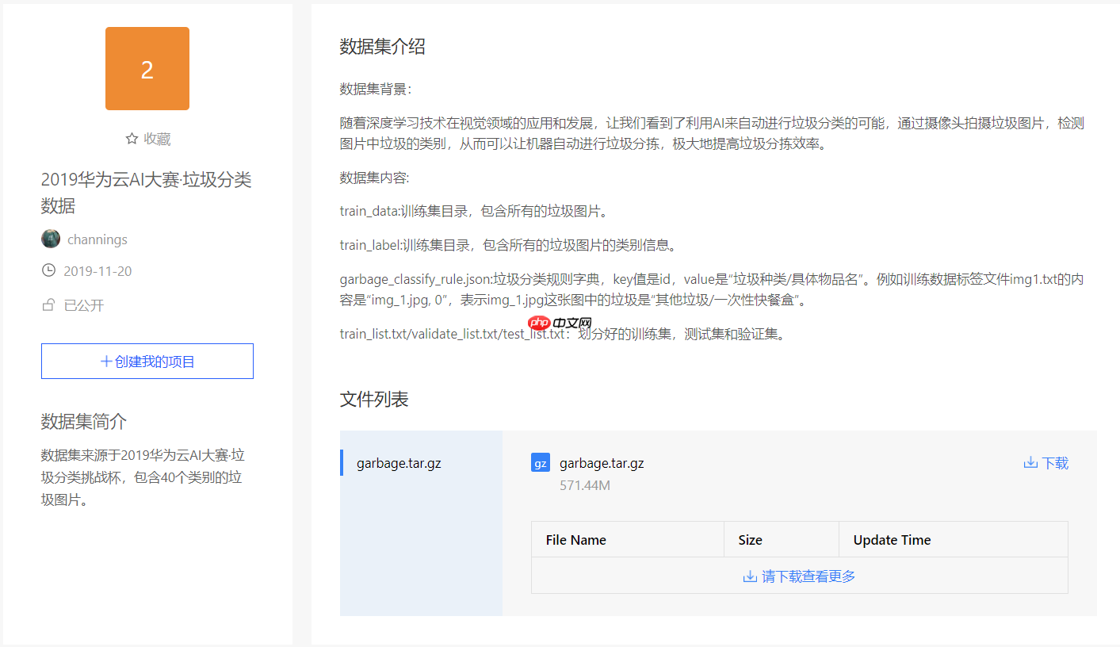Click the clock icon beside 2019-11-20
The width and height of the screenshot is (1120, 647).
tap(48, 270)
